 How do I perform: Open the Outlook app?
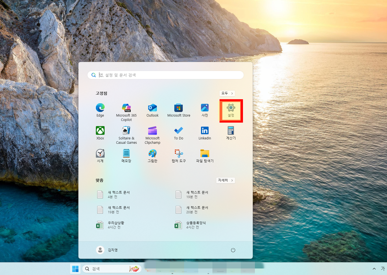pos(153,110)
